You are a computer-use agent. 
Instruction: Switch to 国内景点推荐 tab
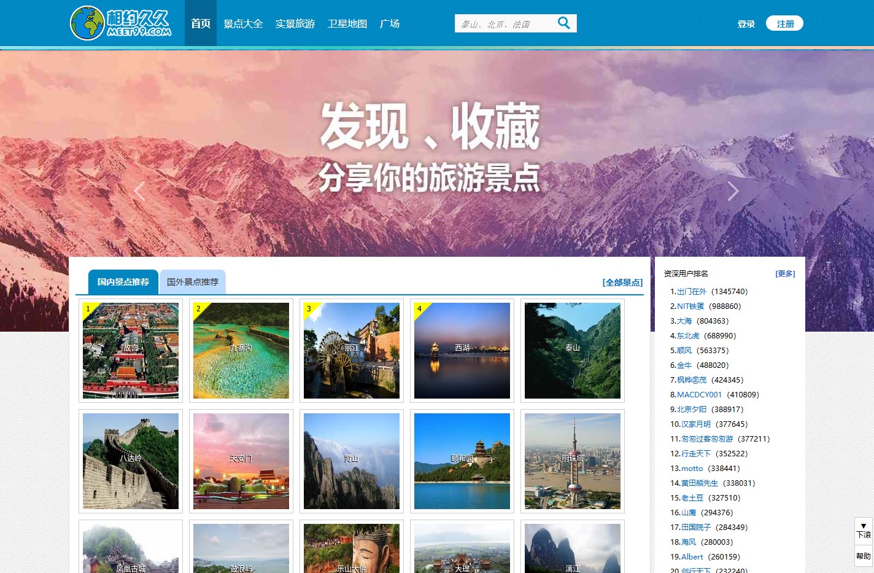click(123, 282)
